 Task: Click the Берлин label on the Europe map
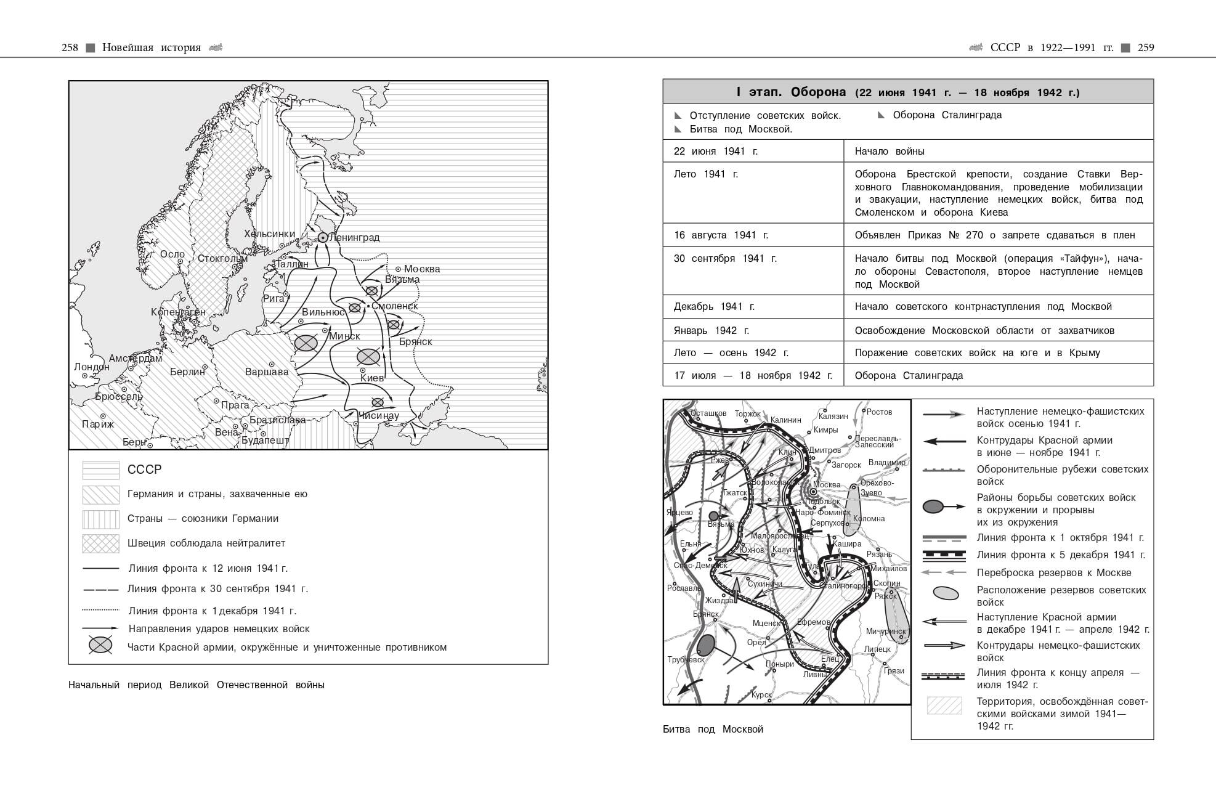(187, 372)
